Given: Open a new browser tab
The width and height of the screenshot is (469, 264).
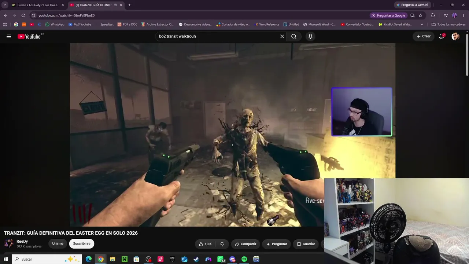Looking at the screenshot, I should click(129, 5).
